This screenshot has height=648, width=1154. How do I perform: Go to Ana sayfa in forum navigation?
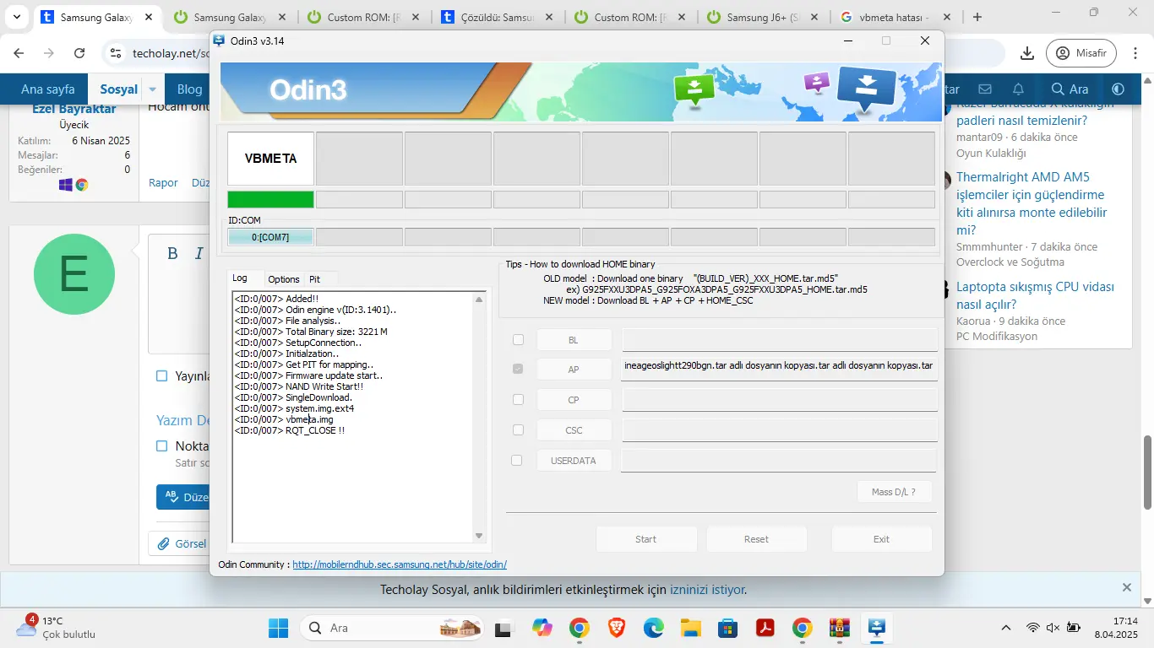48,89
